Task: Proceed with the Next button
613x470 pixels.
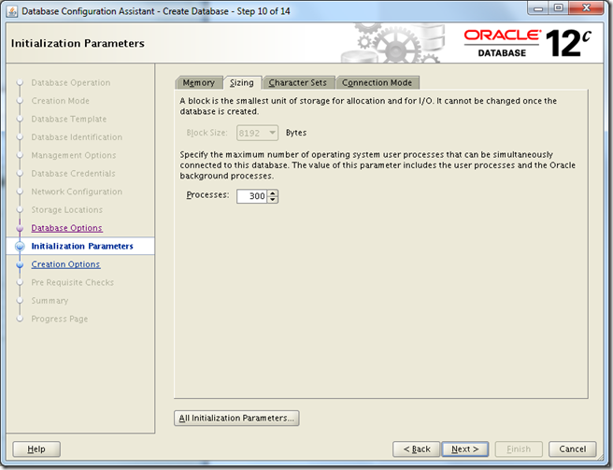Action: [465, 449]
